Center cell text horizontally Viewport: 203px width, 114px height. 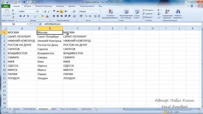(58, 16)
